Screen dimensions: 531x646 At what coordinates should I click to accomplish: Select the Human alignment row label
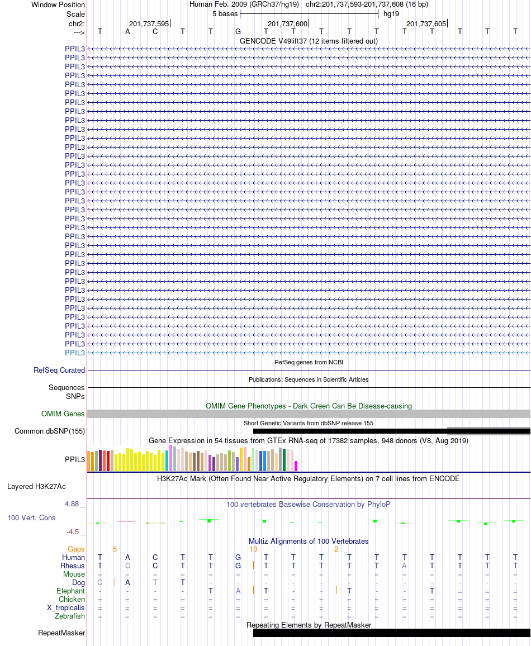tap(73, 557)
